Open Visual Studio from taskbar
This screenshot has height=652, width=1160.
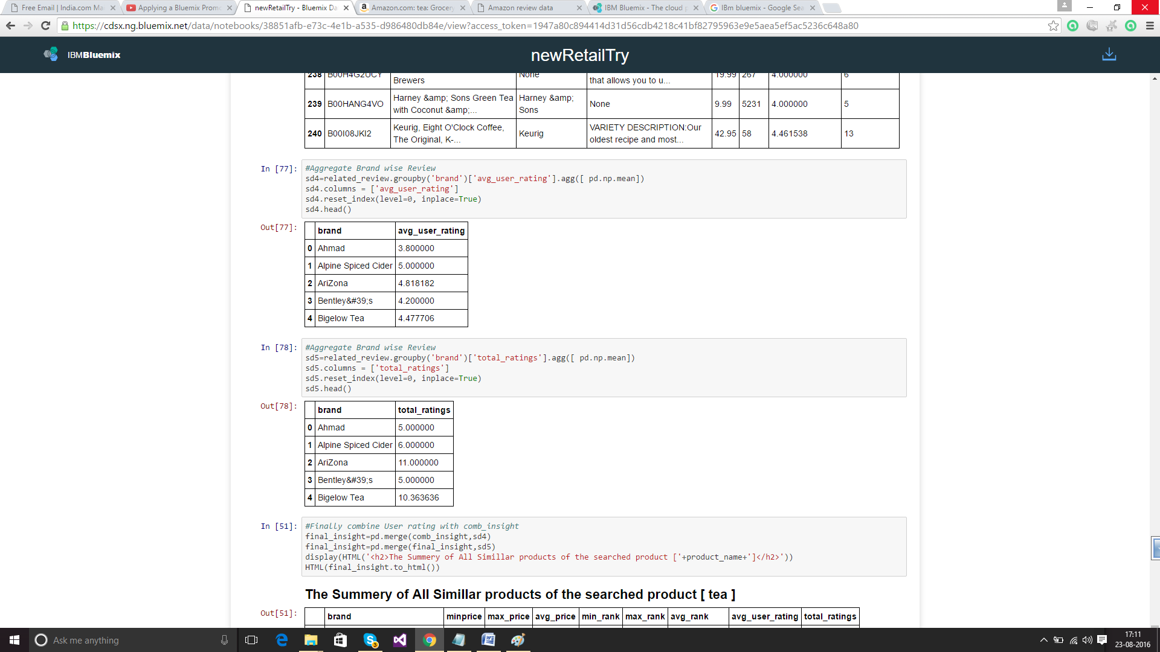point(400,640)
